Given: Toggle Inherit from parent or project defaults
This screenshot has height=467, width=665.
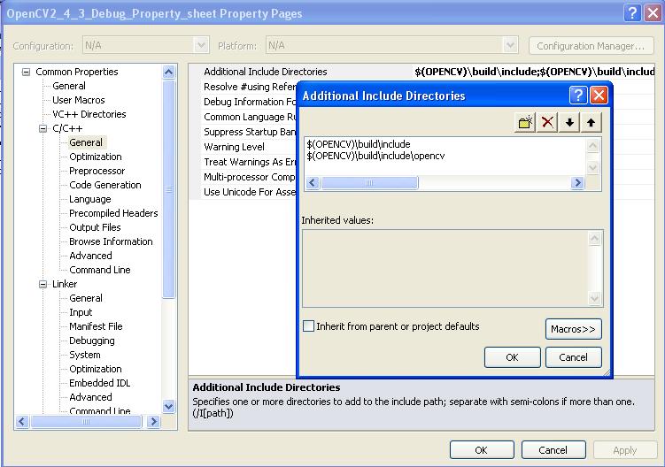Looking at the screenshot, I should (x=309, y=325).
